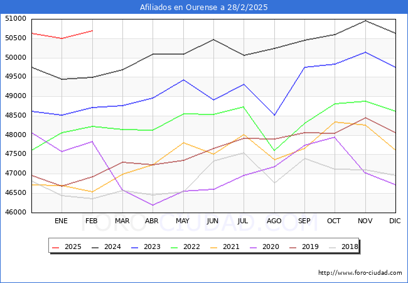This screenshot has height=283, width=408.
Task: Click the 49500 y-axis value
Action: (16, 77)
